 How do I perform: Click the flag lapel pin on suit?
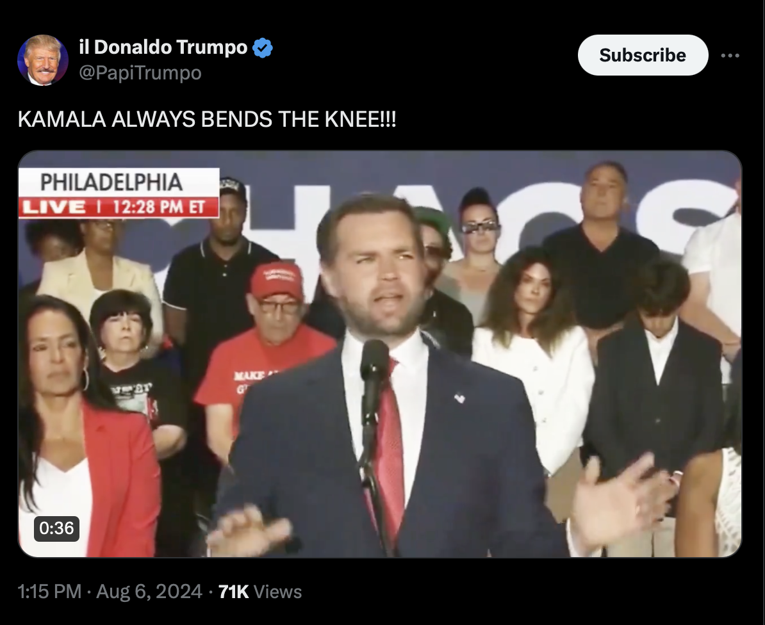click(x=459, y=398)
